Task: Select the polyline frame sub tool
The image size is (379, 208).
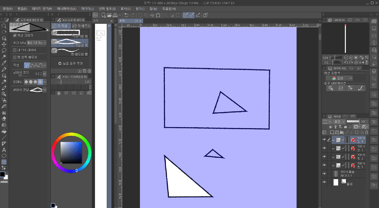Action: pos(70,43)
